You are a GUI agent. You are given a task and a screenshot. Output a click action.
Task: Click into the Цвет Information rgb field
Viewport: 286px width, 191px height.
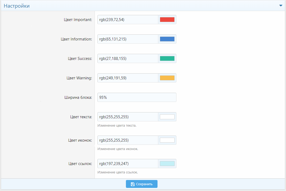click(x=128, y=39)
